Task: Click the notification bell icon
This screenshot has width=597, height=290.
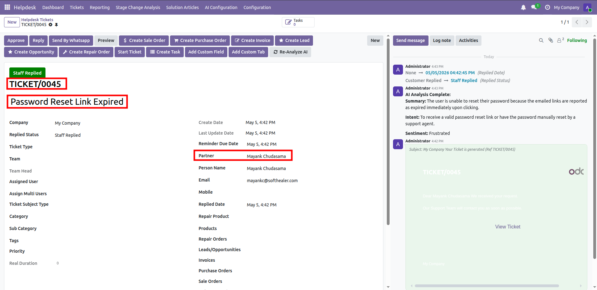Action: pyautogui.click(x=523, y=7)
